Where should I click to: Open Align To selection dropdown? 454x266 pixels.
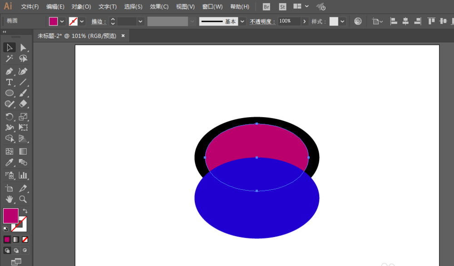point(378,21)
